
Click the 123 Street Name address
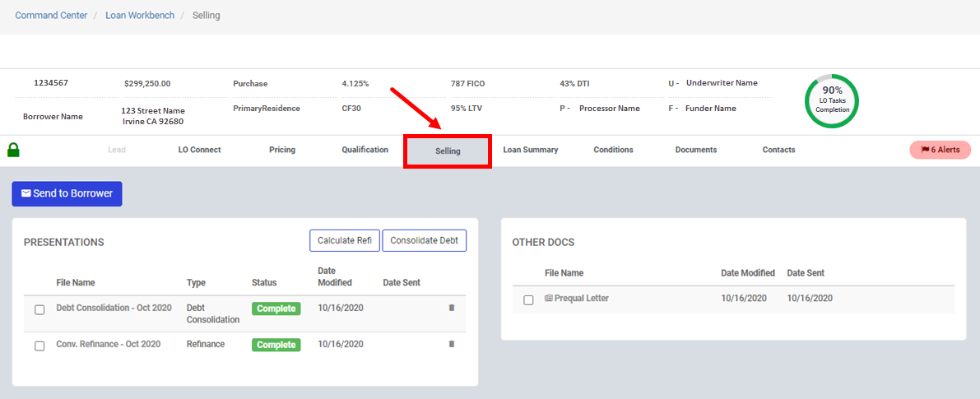[153, 116]
